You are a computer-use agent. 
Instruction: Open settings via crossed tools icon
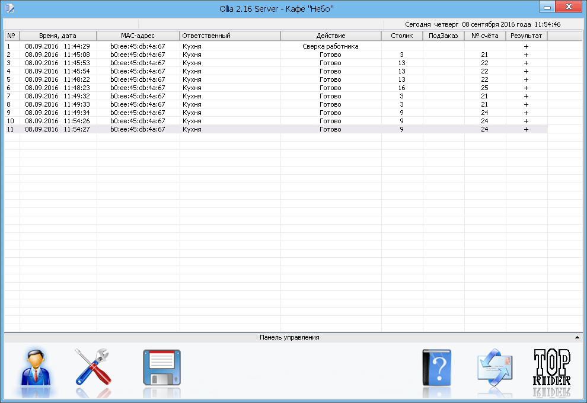[92, 367]
